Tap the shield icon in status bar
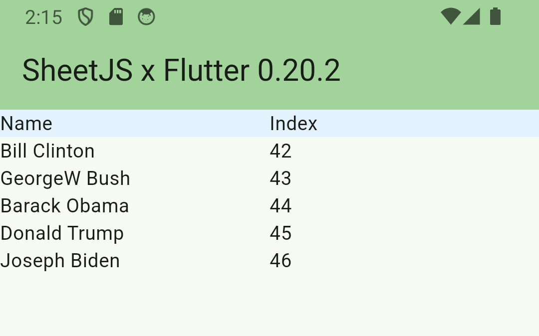 [86, 17]
